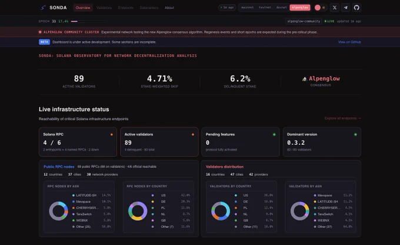Click the SONDA logo icon
The image size is (400, 245).
(43, 8)
